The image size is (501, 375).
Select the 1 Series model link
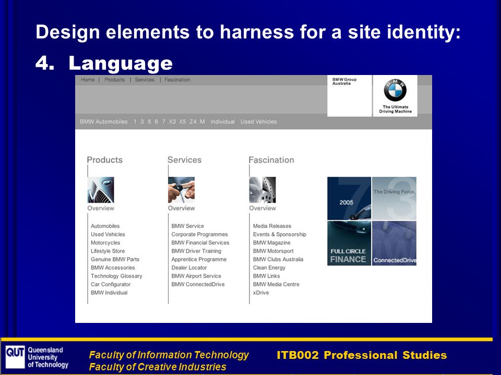[135, 122]
